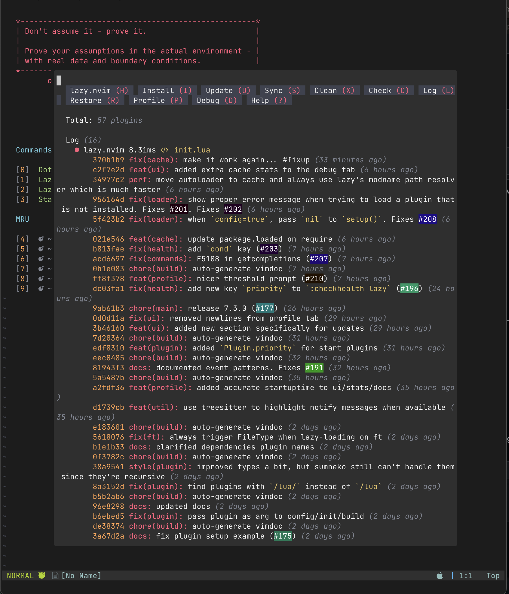
Task: Click green apple icon next to NORMAL
Action: 42,575
